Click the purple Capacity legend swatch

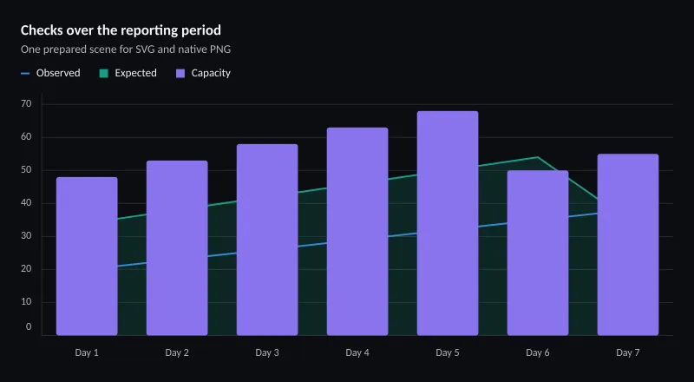(x=180, y=74)
